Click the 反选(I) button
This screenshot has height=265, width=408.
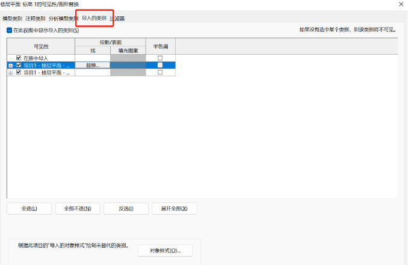[126, 209]
